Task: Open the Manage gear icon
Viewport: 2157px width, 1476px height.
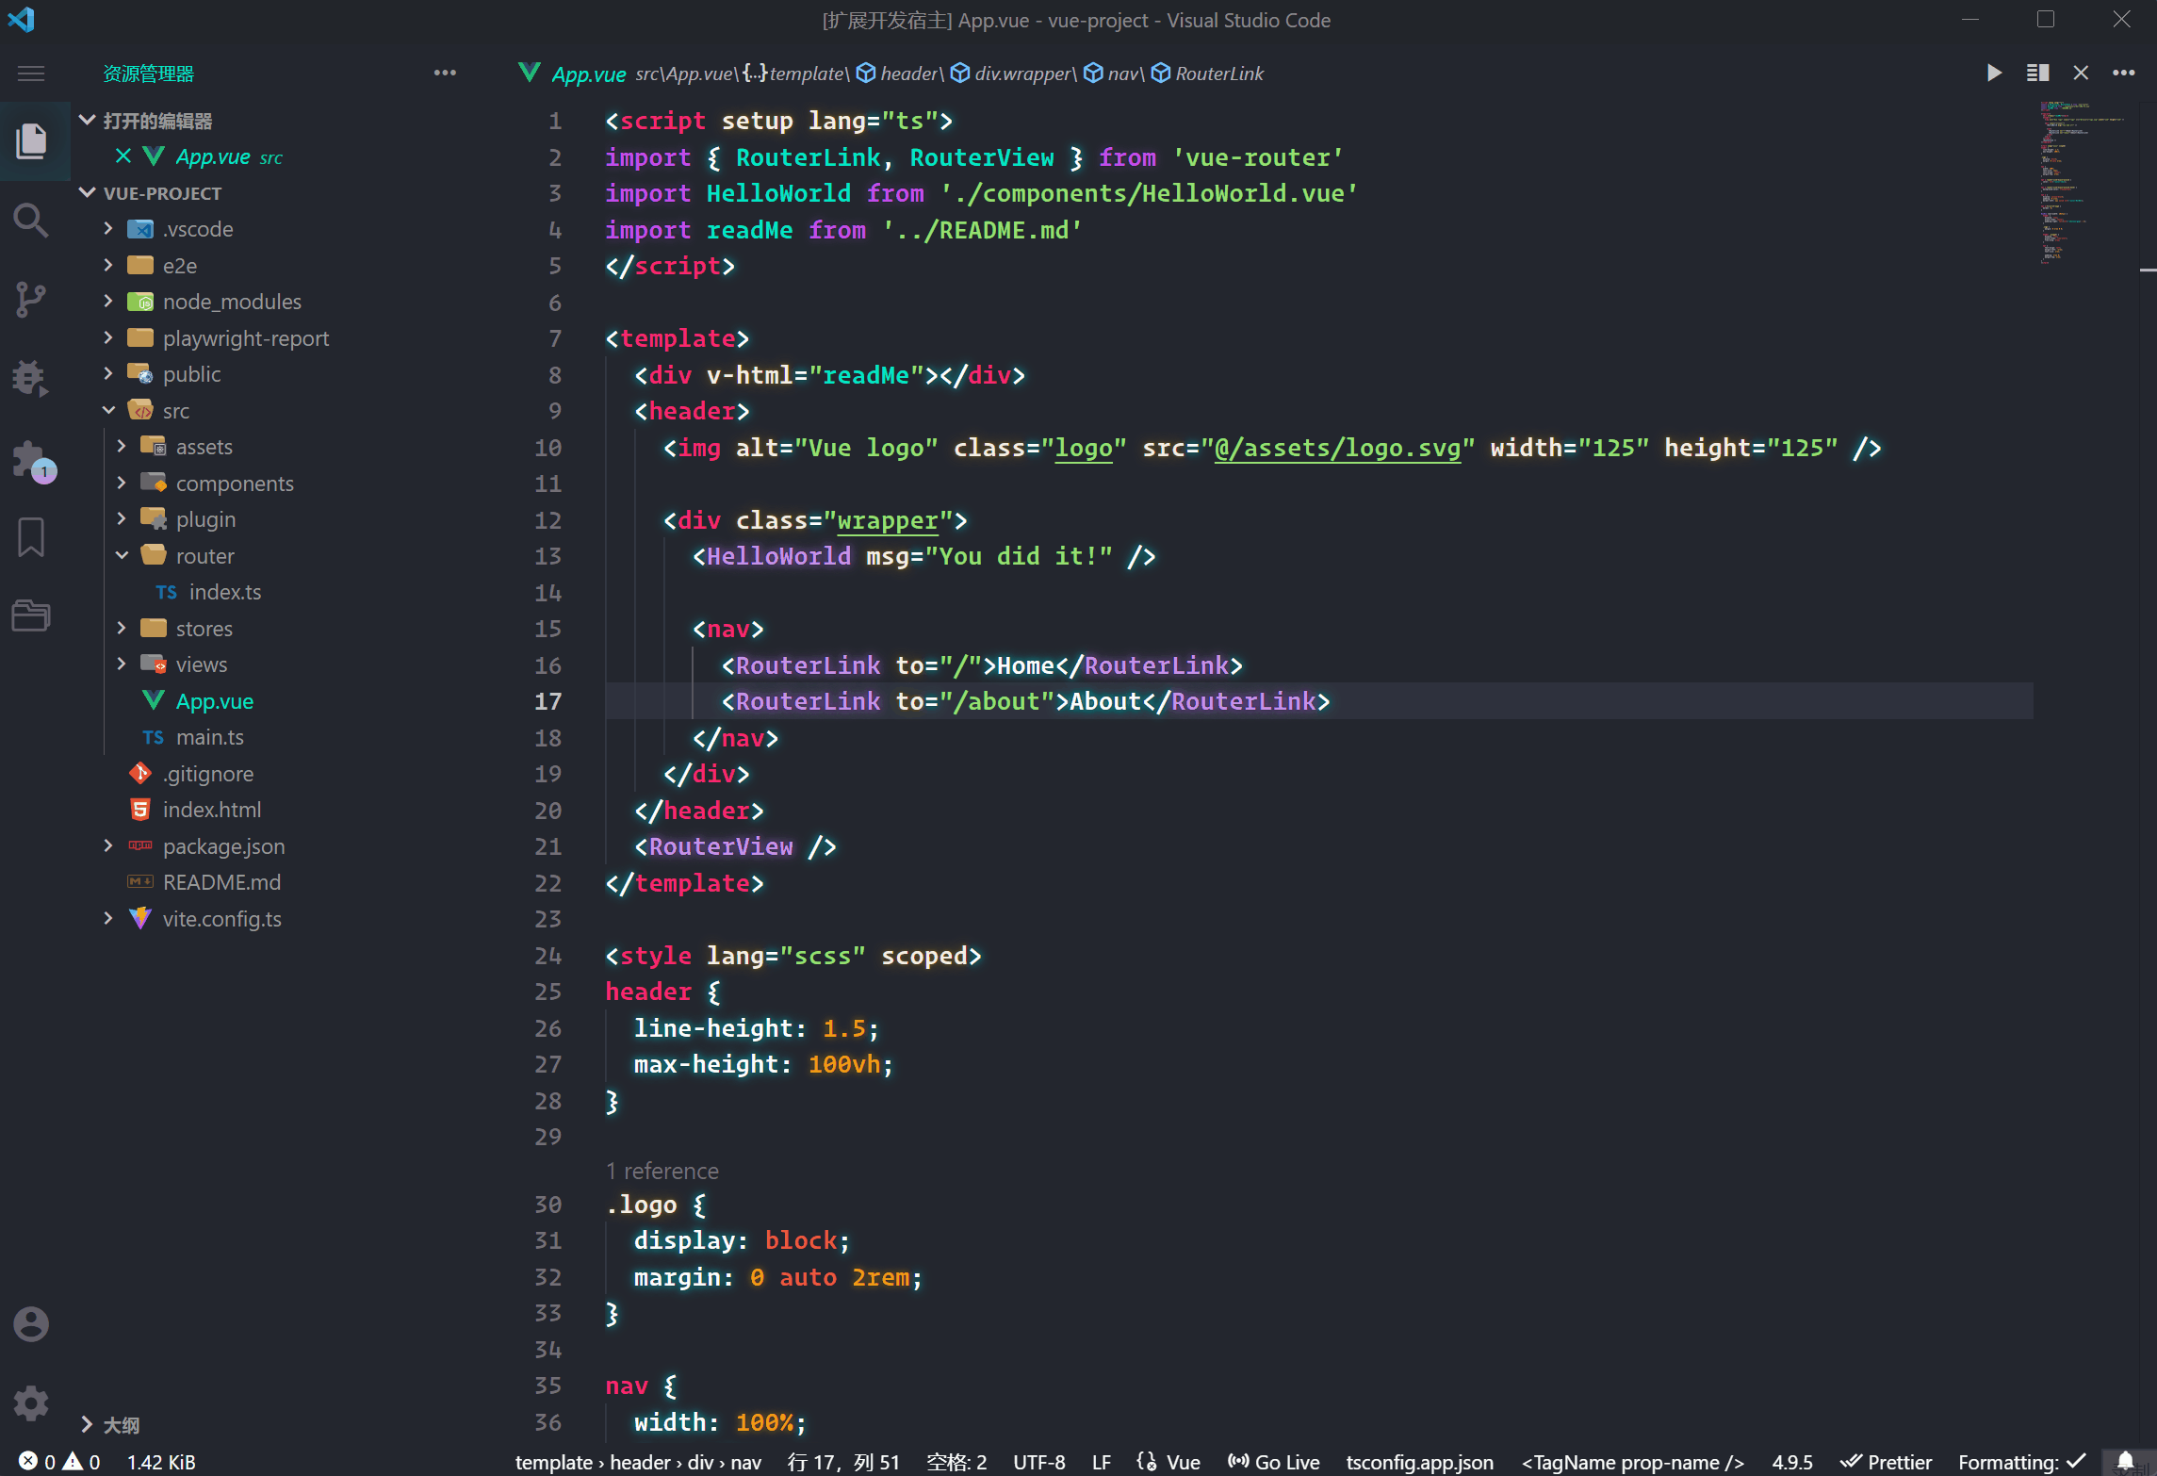Action: click(31, 1403)
